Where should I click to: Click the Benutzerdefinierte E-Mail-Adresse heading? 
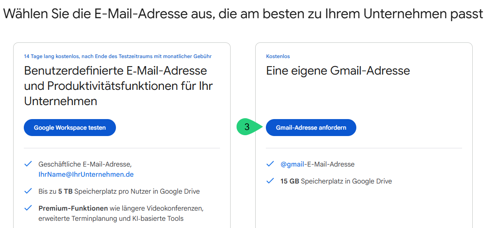(118, 86)
